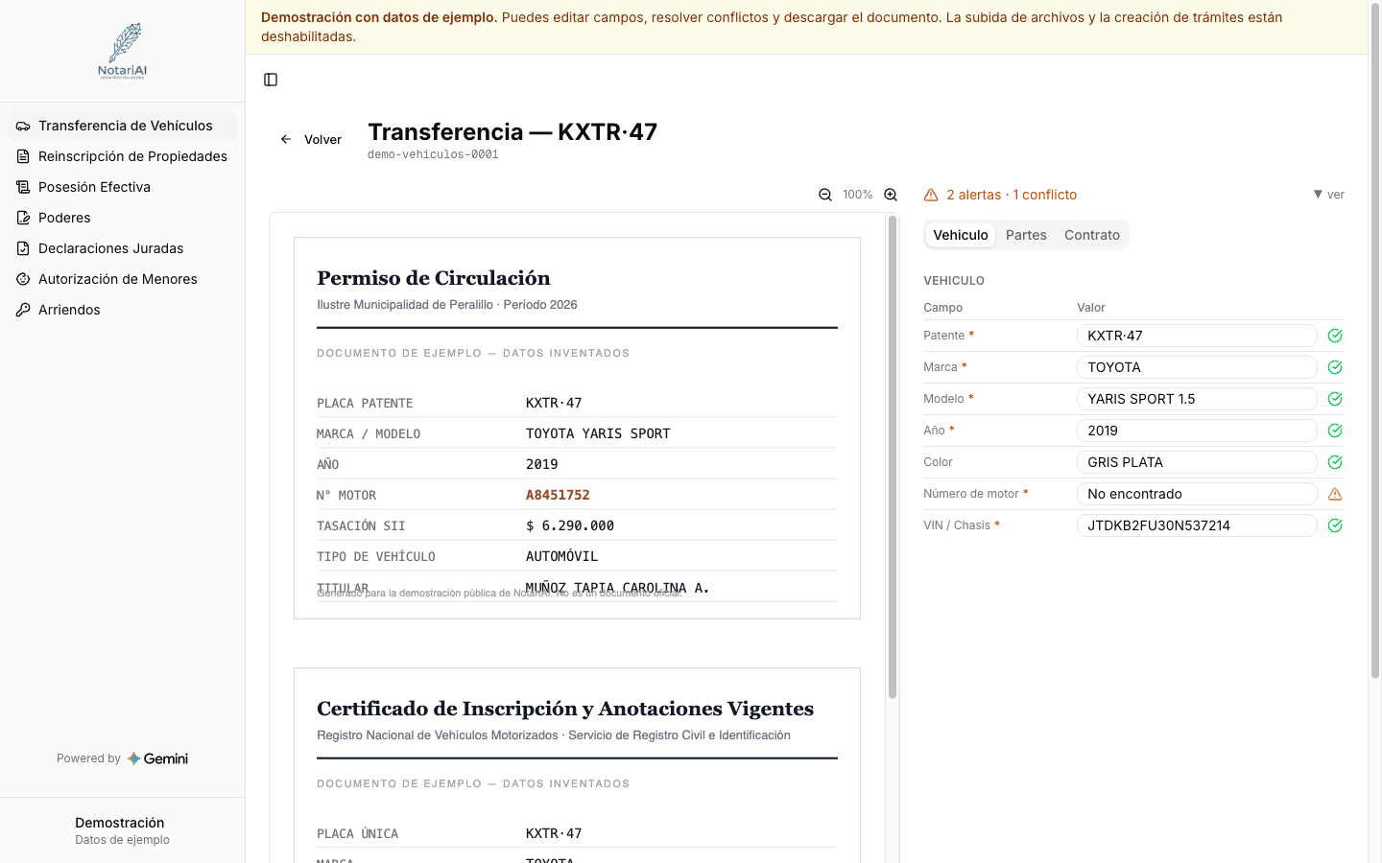Image resolution: width=1382 pixels, height=863 pixels.
Task: Click the file icon beside Declaraciones Juradas
Action: (x=23, y=248)
